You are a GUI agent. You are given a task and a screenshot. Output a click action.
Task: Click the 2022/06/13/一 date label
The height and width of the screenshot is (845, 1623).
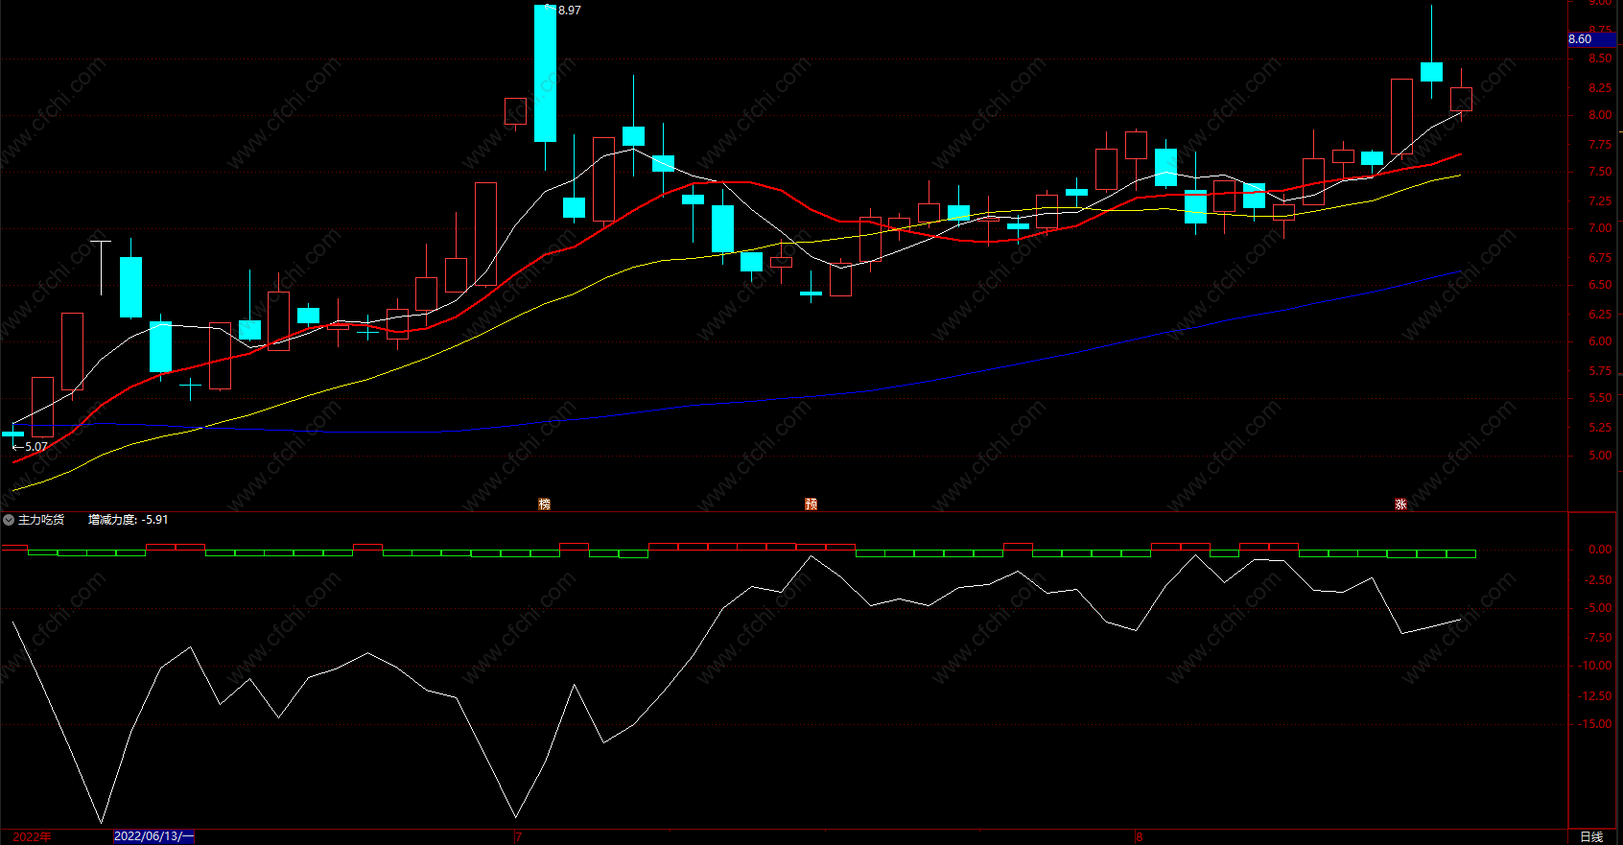(153, 836)
